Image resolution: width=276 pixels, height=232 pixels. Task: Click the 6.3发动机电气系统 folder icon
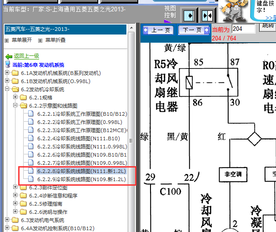15,220
